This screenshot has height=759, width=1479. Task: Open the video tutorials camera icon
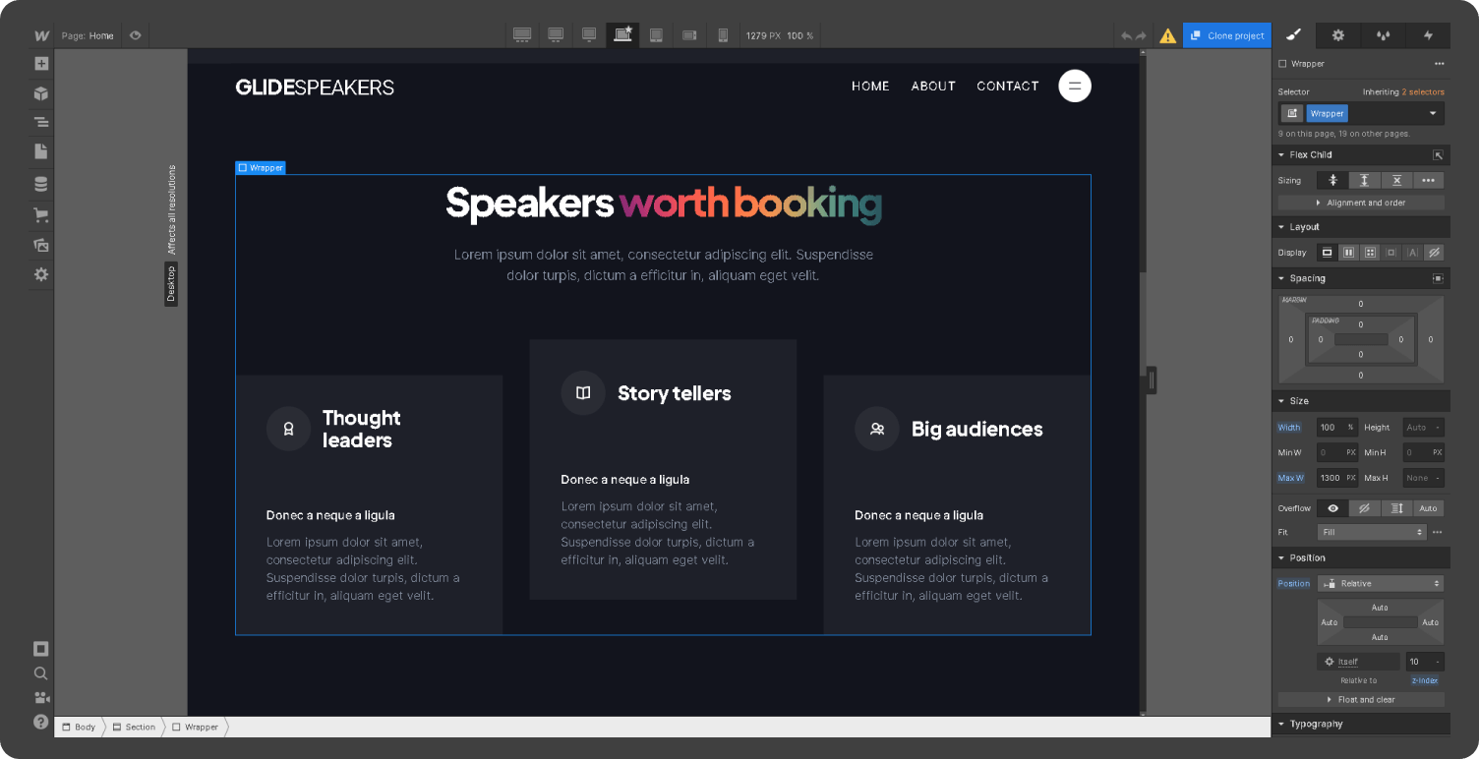(41, 698)
